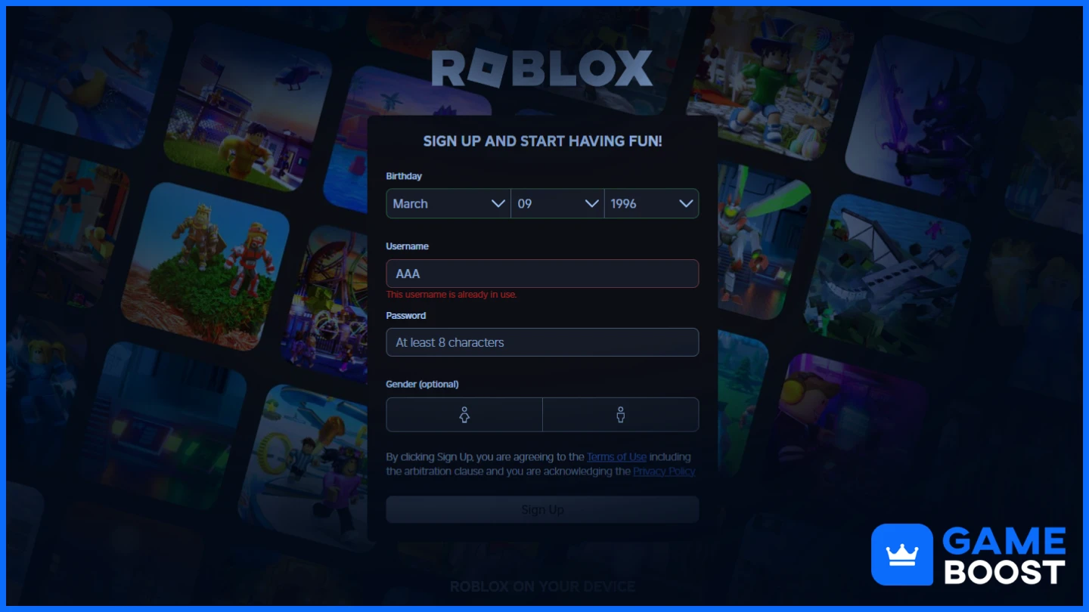
Task: Click the chevron arrow in day selector
Action: pyautogui.click(x=592, y=204)
